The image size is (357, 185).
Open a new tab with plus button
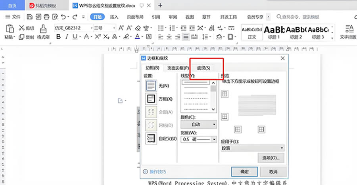pos(160,6)
